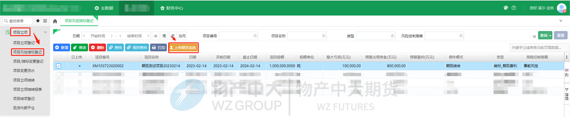
Task: Click the favorites star icon
Action: pos(38,21)
